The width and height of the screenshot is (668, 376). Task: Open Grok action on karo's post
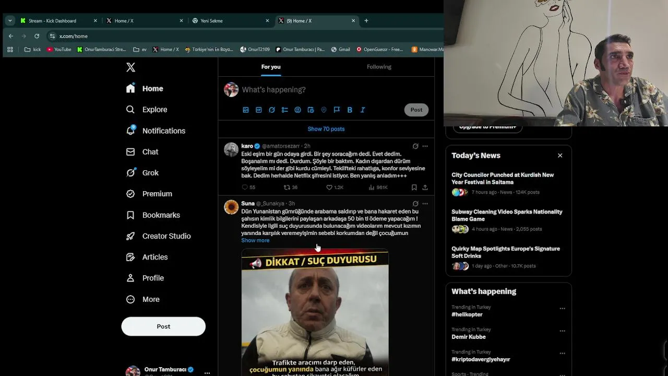[x=415, y=146]
